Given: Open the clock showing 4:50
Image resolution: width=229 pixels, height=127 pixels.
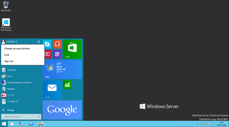Looking at the screenshot, I should tap(221, 124).
